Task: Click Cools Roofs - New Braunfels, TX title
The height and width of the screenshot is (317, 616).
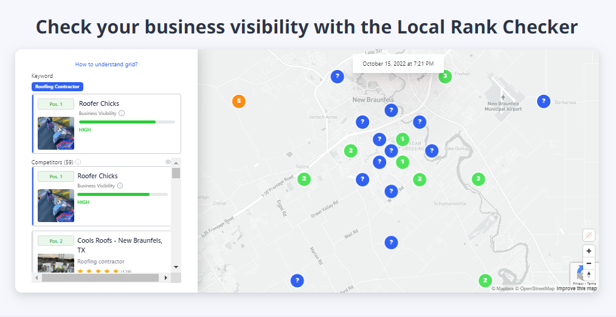Action: tap(120, 245)
